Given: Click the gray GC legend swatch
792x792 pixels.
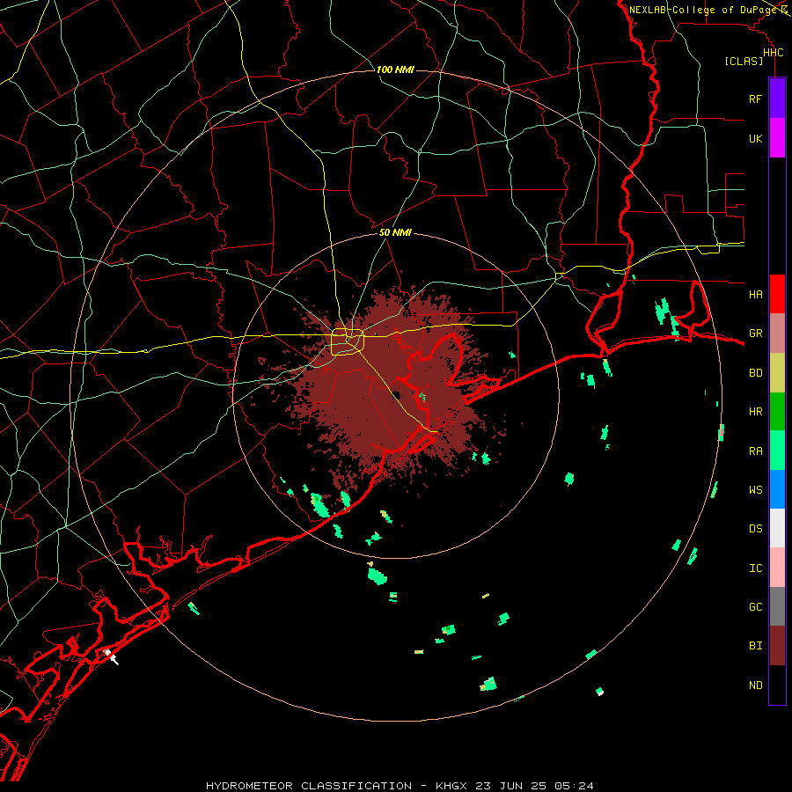Looking at the screenshot, I should pyautogui.click(x=777, y=606).
